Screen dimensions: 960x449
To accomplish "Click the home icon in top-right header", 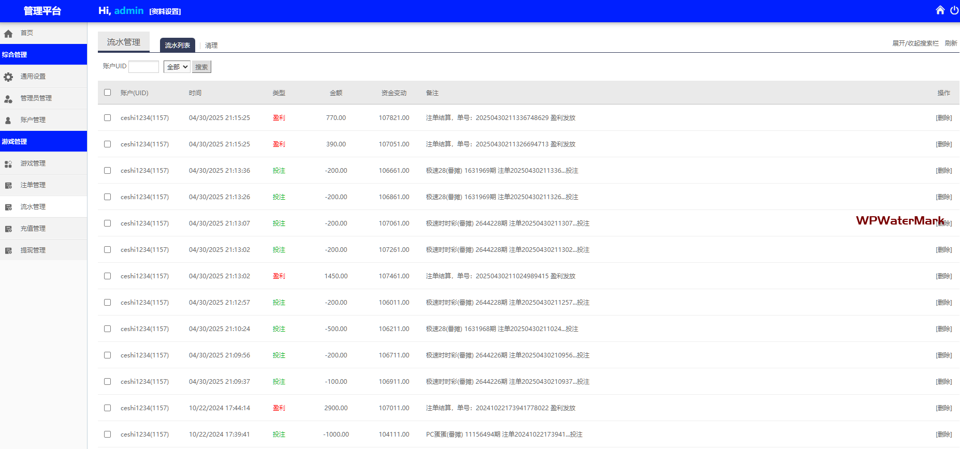I will coord(940,10).
